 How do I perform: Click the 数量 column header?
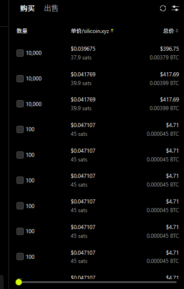22,31
